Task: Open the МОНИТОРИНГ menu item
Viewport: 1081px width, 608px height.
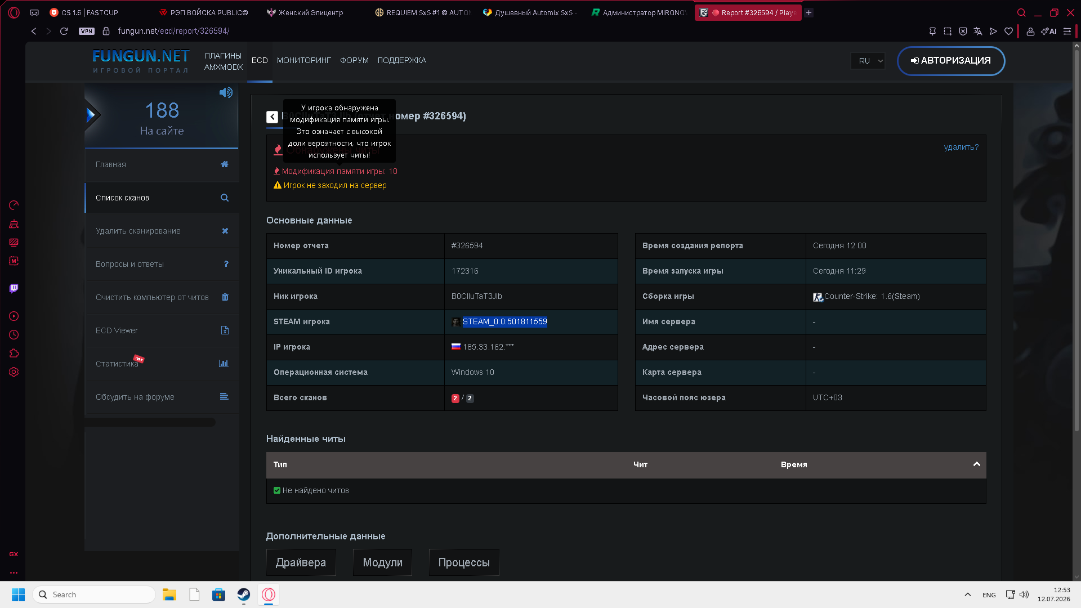Action: tap(304, 60)
